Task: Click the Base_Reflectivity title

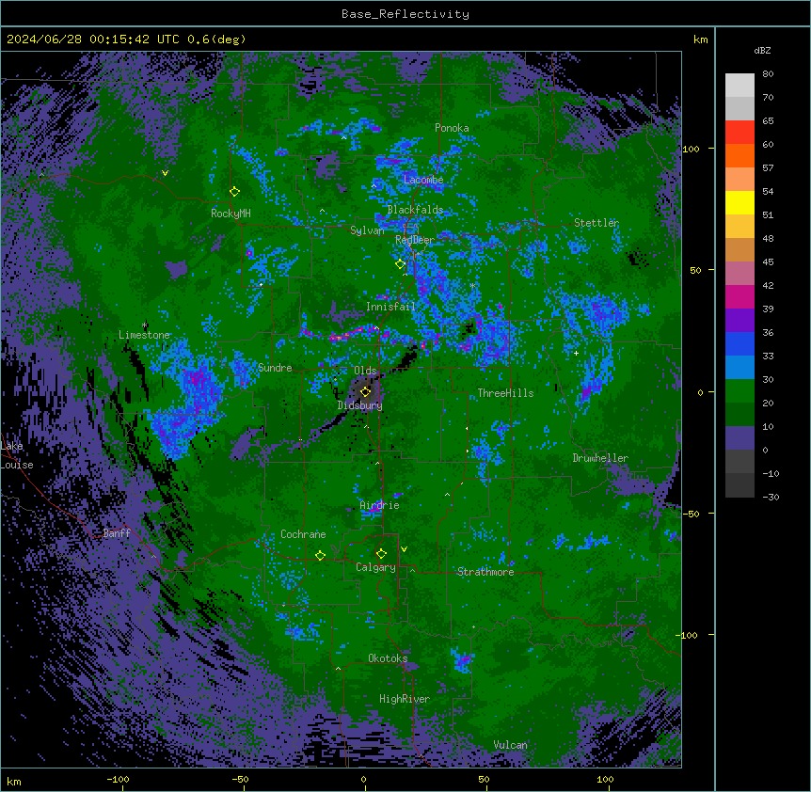Action: 405,14
